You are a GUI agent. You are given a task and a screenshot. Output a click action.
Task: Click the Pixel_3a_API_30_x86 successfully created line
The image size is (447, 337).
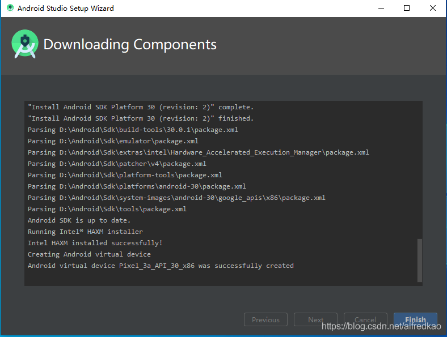[161, 266]
